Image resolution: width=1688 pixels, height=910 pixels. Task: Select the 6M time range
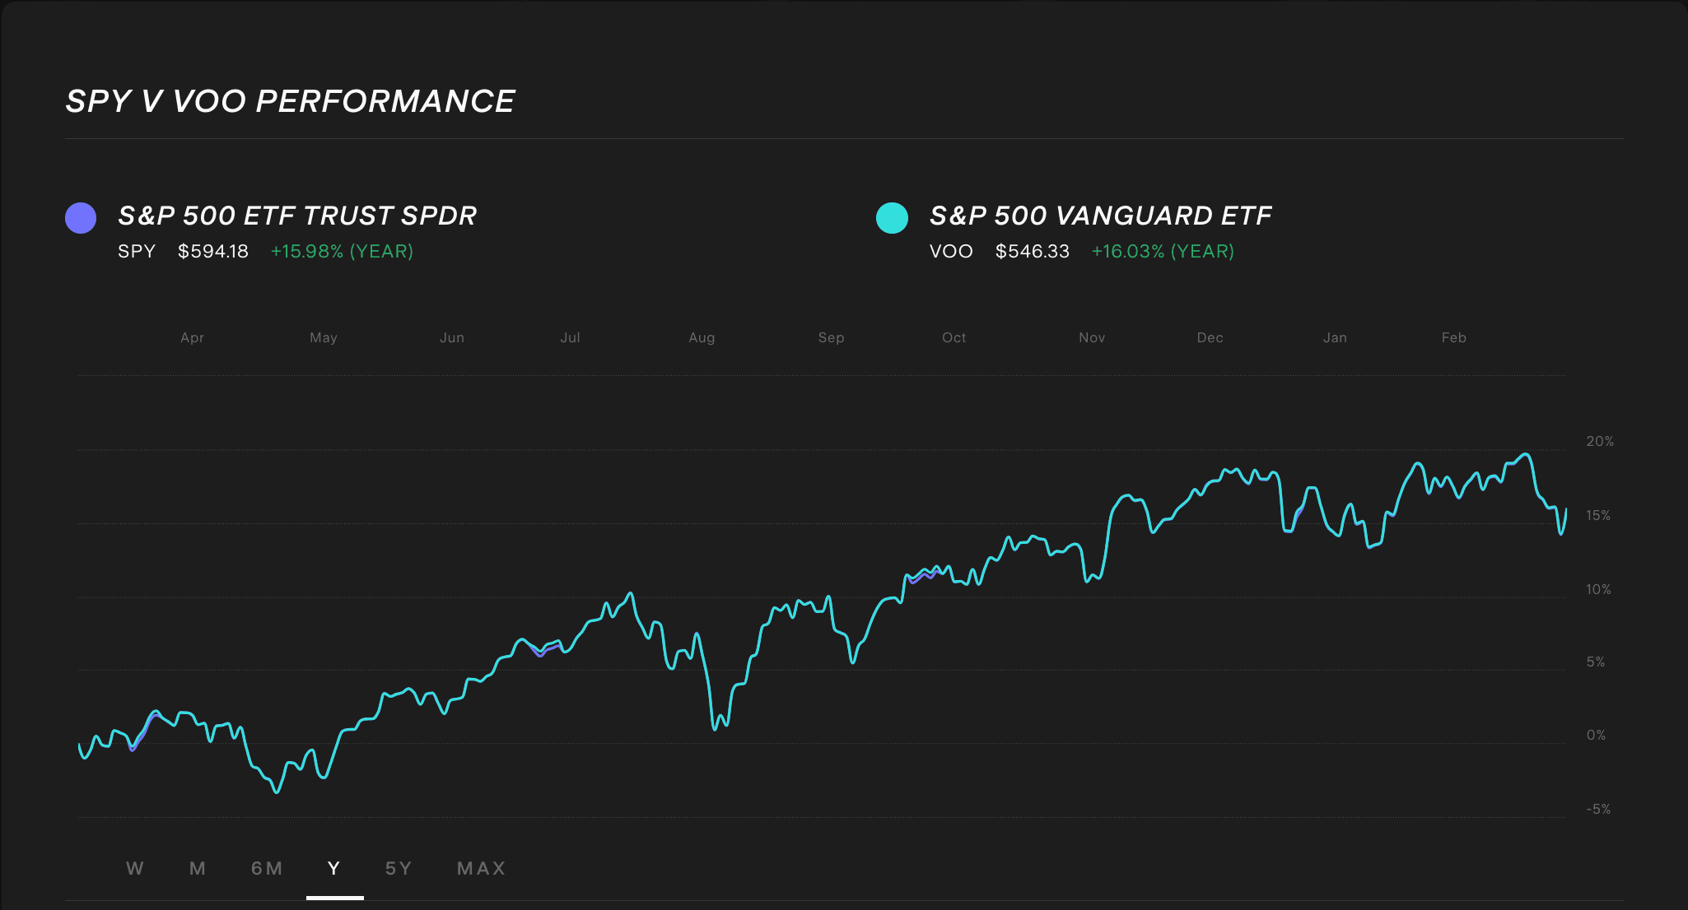(267, 868)
